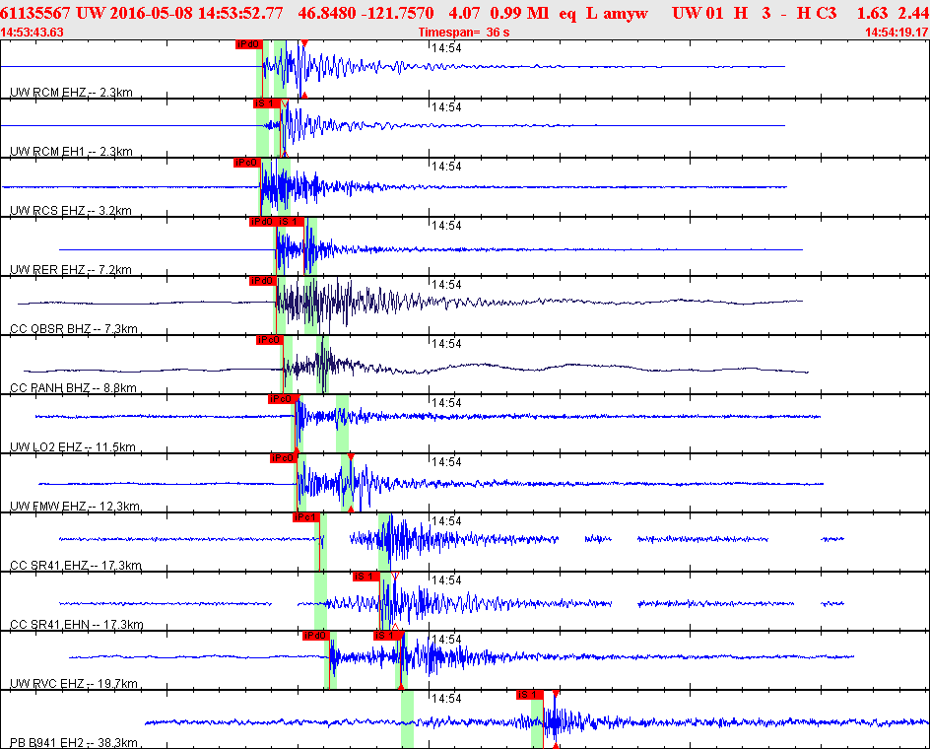Viewport: 930px width, 749px height.
Task: Click the top red triangle marker on UW RCM EHZ
Action: 304,45
